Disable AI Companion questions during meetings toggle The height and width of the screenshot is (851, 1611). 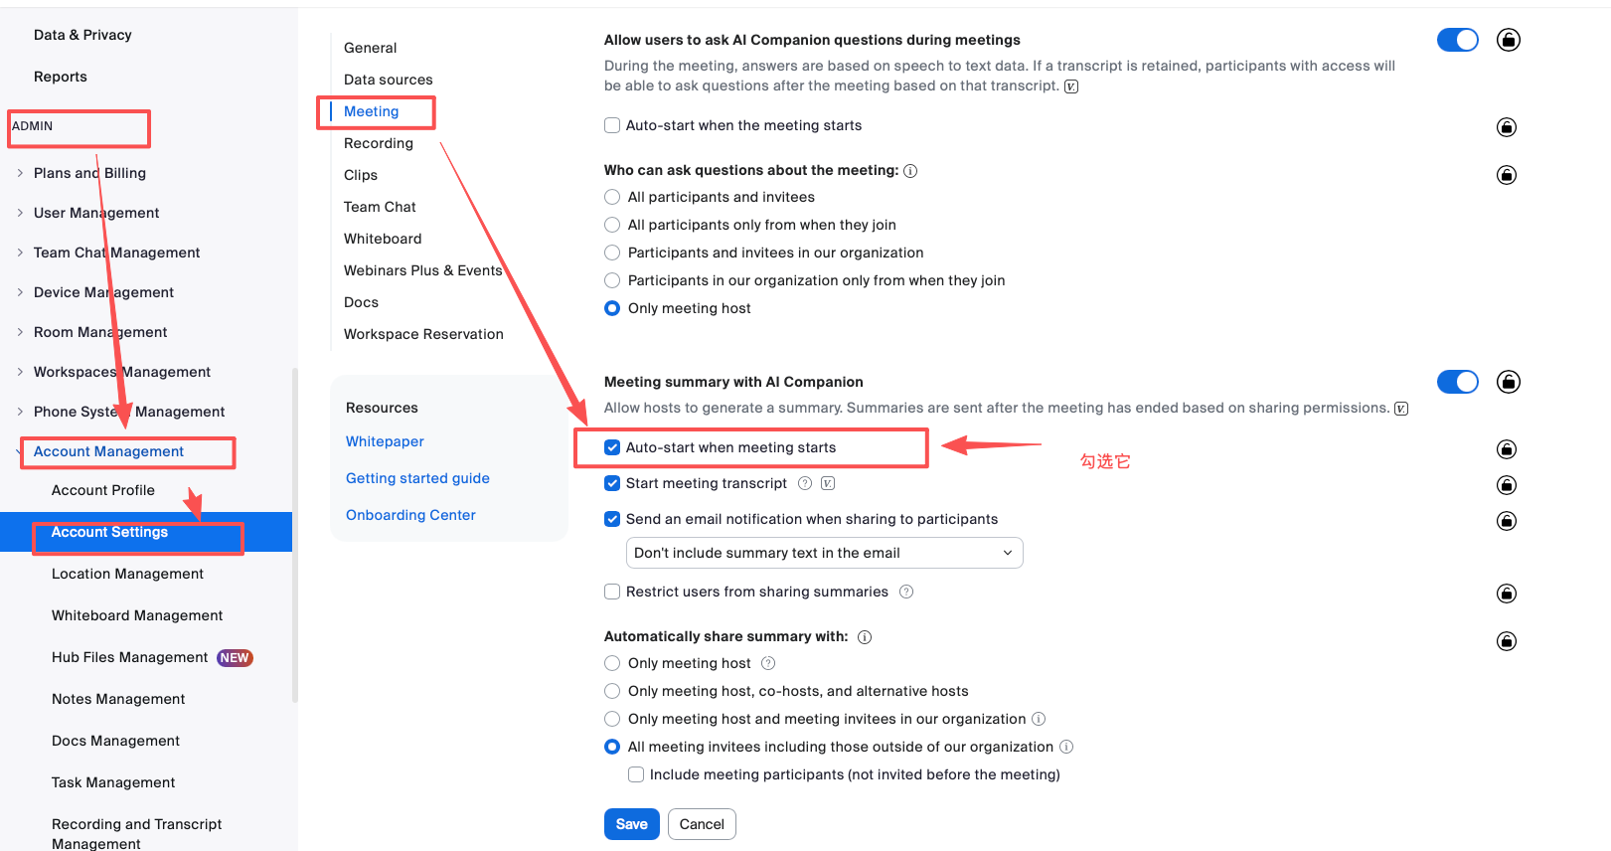pos(1457,40)
